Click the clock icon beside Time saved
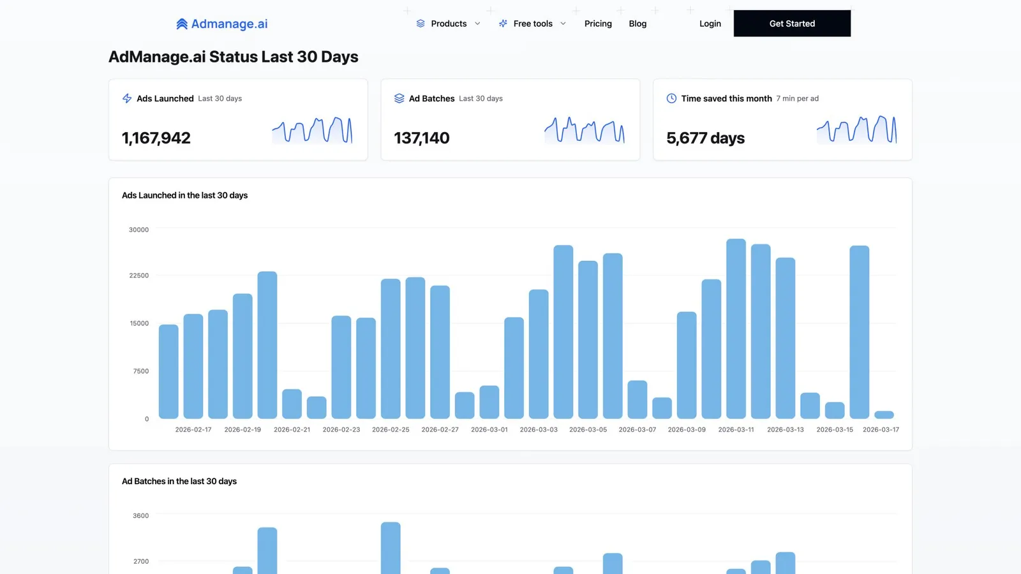The image size is (1021, 574). [671, 98]
